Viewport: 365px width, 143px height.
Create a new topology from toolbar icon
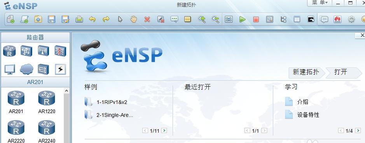tap(11, 19)
